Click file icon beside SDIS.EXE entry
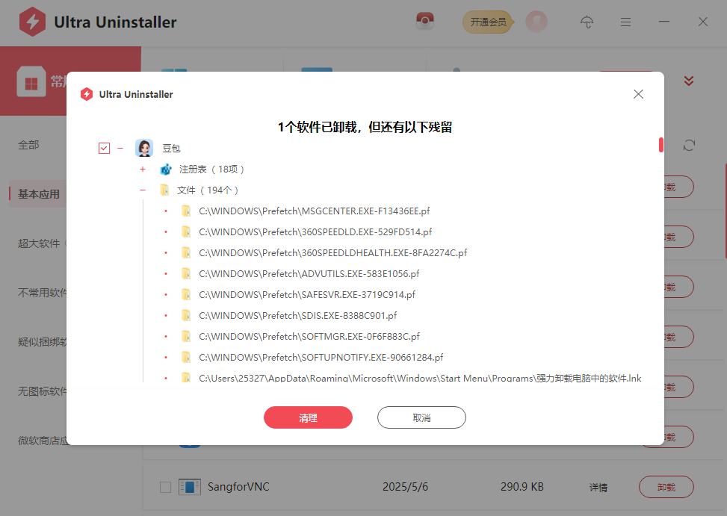 tap(186, 315)
